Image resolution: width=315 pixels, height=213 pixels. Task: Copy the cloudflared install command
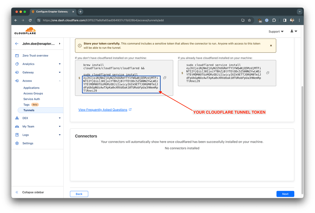point(164,77)
